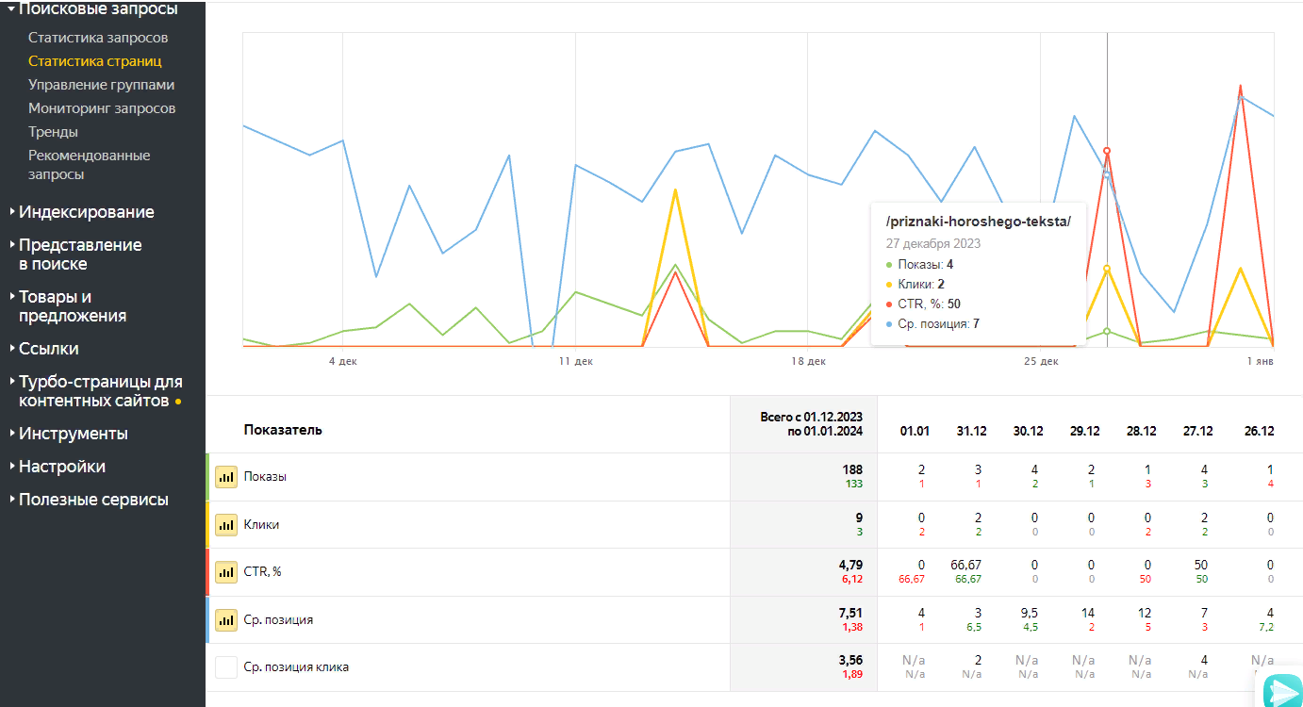Click Ср. позиция value 12

[1144, 613]
